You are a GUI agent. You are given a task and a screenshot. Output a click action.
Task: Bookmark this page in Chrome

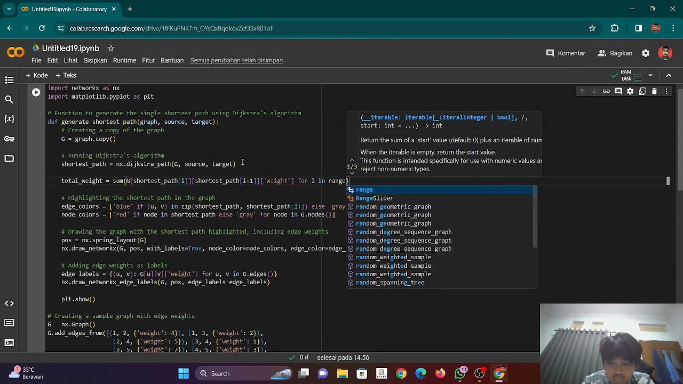pyautogui.click(x=592, y=28)
